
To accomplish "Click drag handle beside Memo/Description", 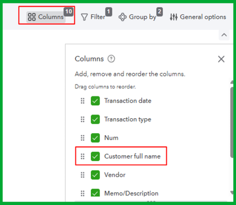I will pos(82,193).
